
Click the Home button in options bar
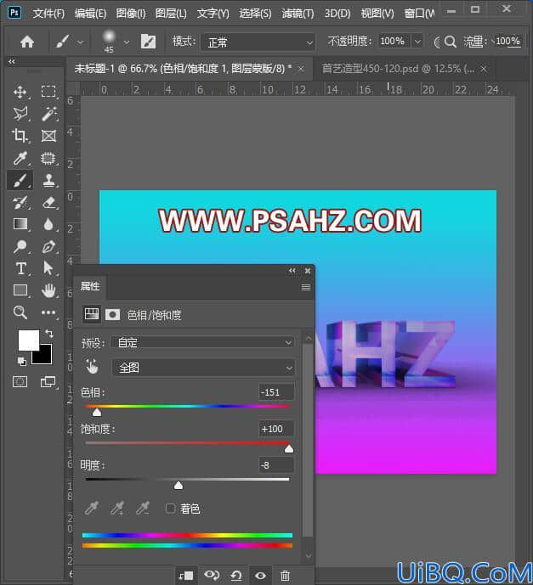tap(27, 42)
